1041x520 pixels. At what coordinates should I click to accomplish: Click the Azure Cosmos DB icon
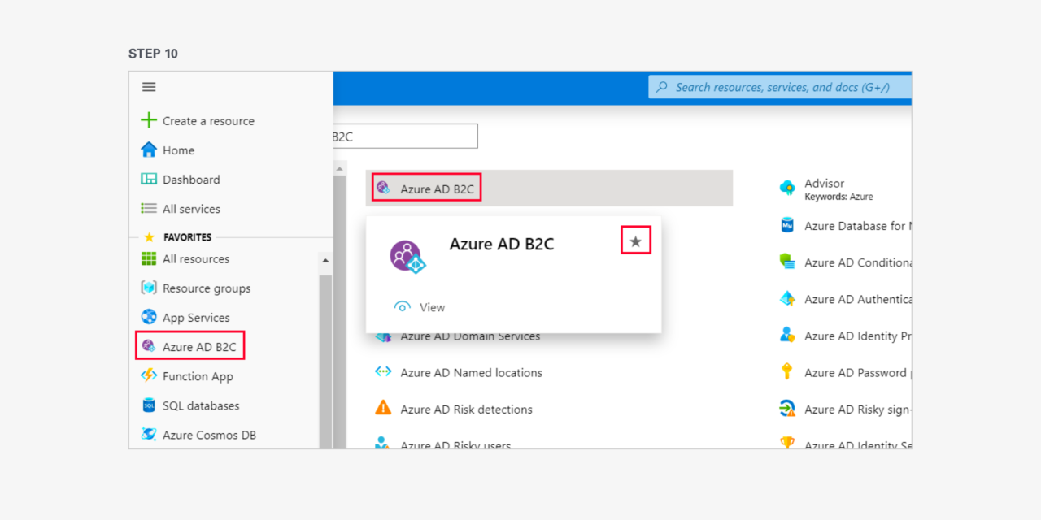149,435
